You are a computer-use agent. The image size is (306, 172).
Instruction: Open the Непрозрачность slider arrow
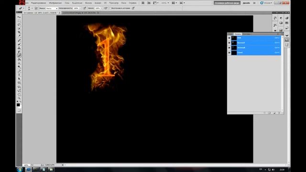click(x=80, y=9)
